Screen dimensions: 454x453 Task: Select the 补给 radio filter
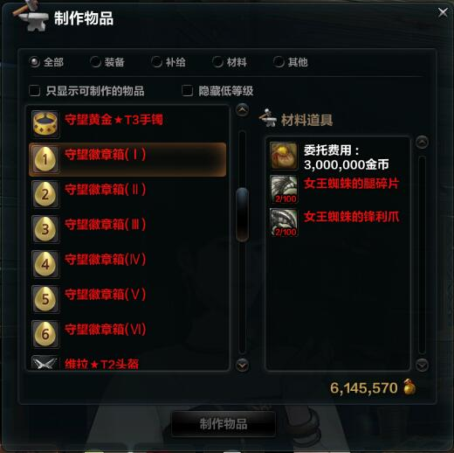coord(156,62)
